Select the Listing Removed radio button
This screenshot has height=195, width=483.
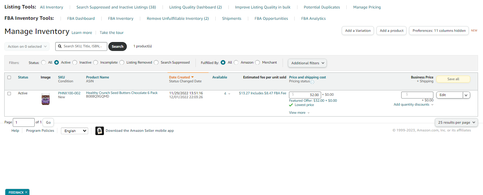[x=122, y=63]
